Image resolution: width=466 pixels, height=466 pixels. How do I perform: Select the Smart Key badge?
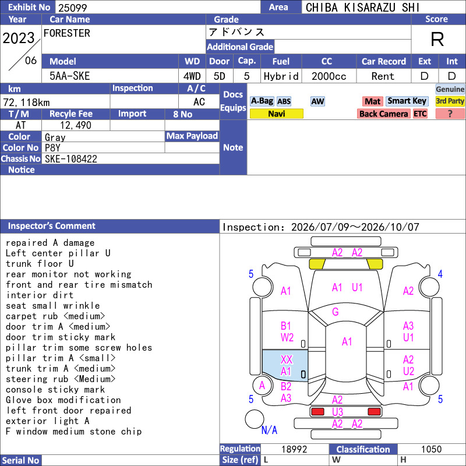(x=407, y=101)
